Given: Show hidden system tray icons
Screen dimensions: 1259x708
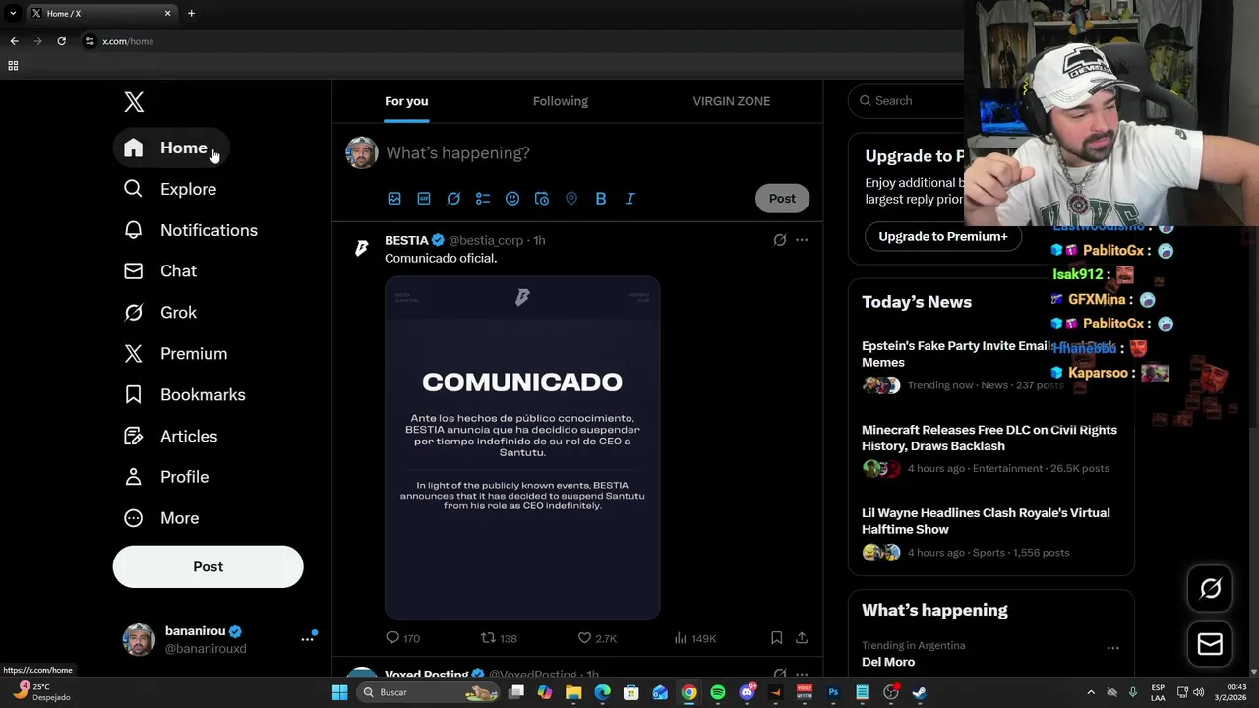Looking at the screenshot, I should point(1091,692).
